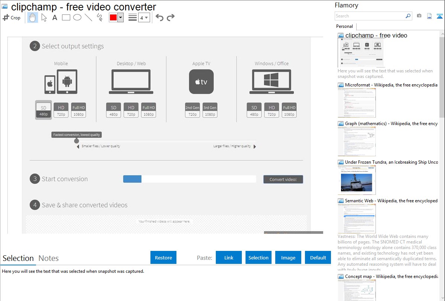Activate the hand pan tool

pos(33,17)
